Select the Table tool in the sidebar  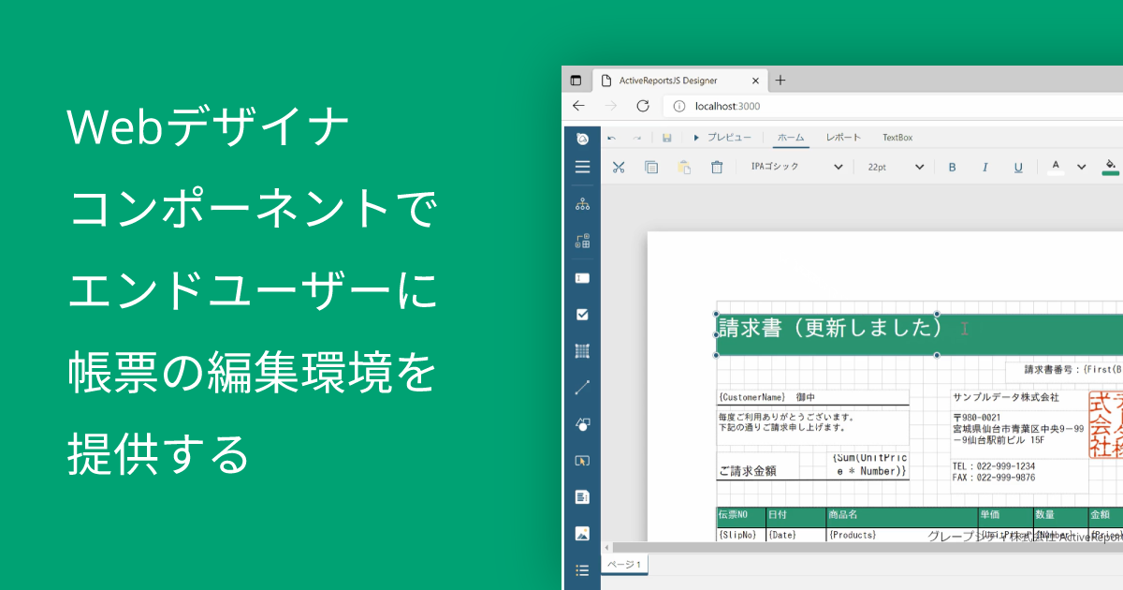tap(581, 351)
